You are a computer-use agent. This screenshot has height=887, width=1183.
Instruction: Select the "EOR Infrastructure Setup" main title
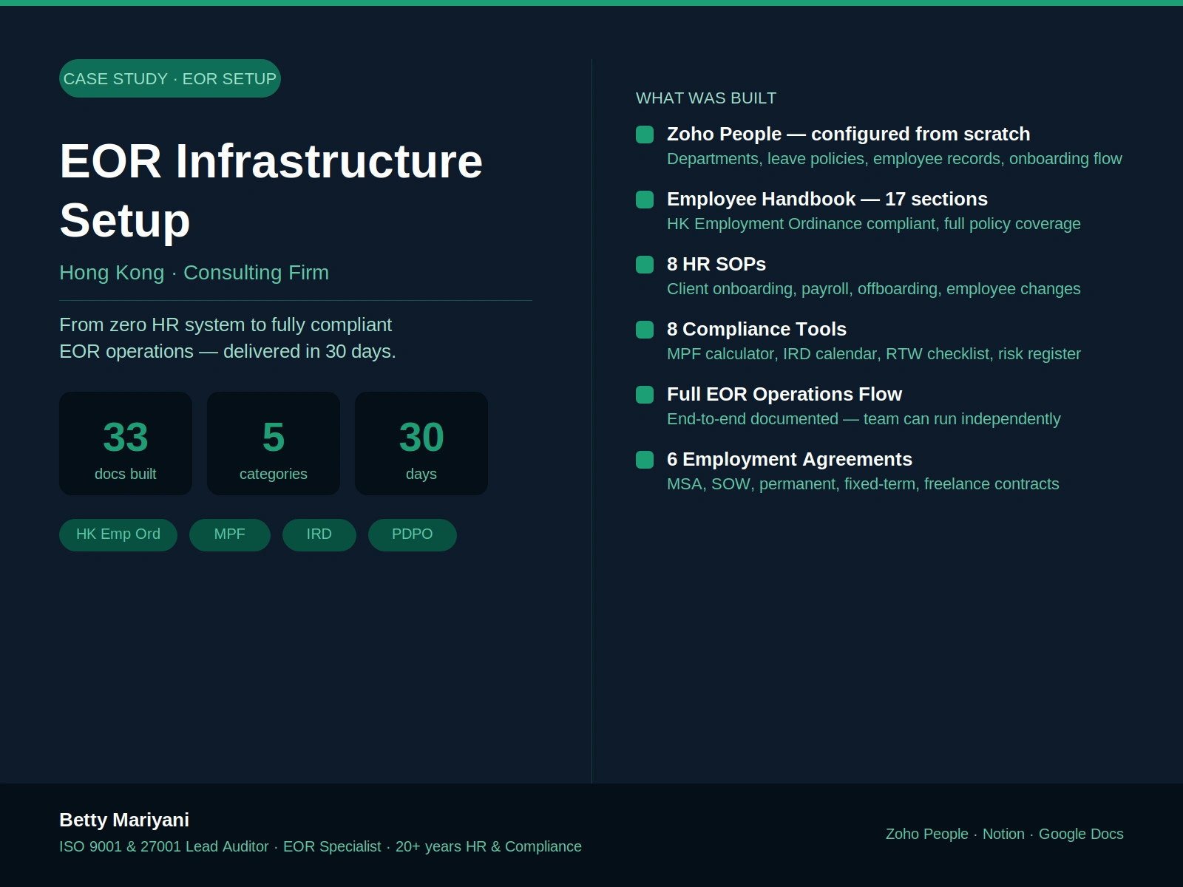(271, 191)
